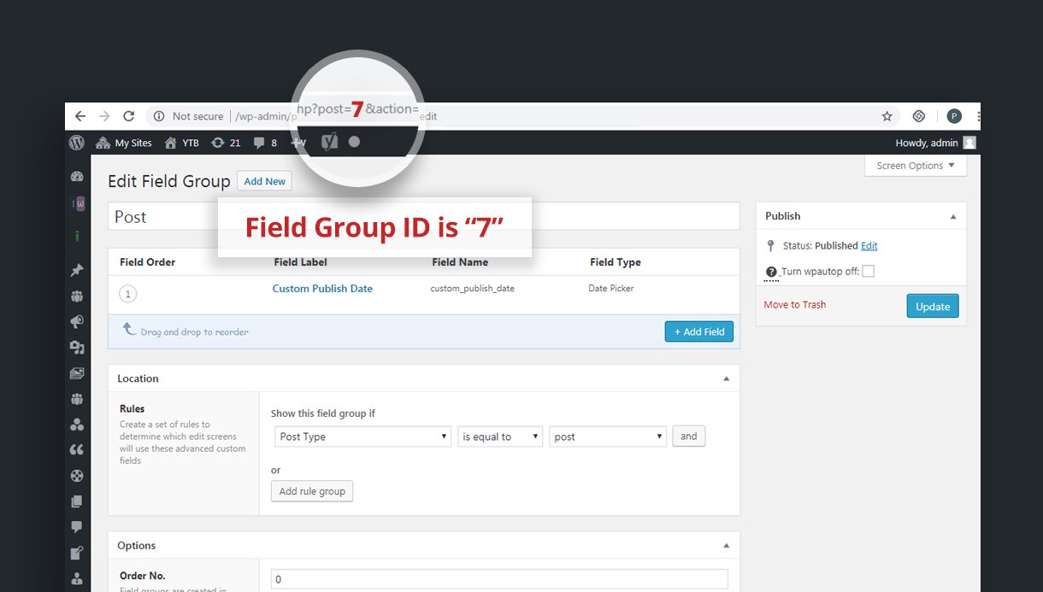Click the WordPress logo in admin bar

click(77, 143)
